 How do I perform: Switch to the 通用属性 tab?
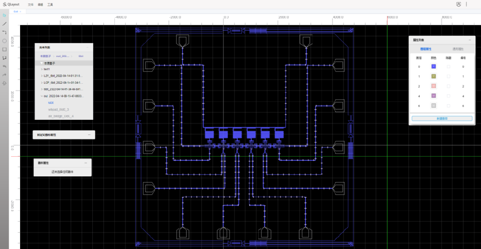[457, 49]
